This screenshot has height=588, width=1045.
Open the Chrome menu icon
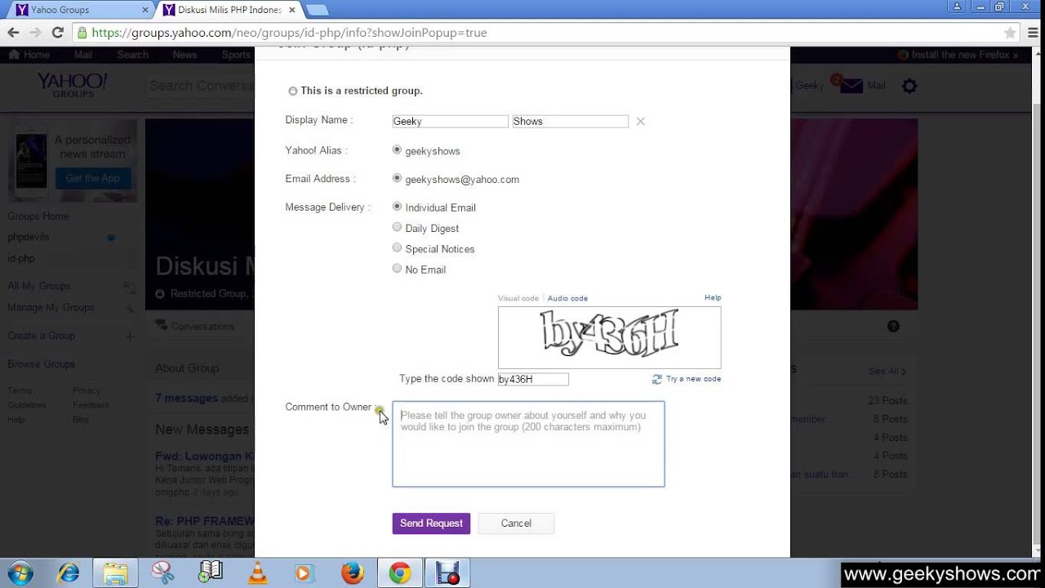pos(1032,33)
